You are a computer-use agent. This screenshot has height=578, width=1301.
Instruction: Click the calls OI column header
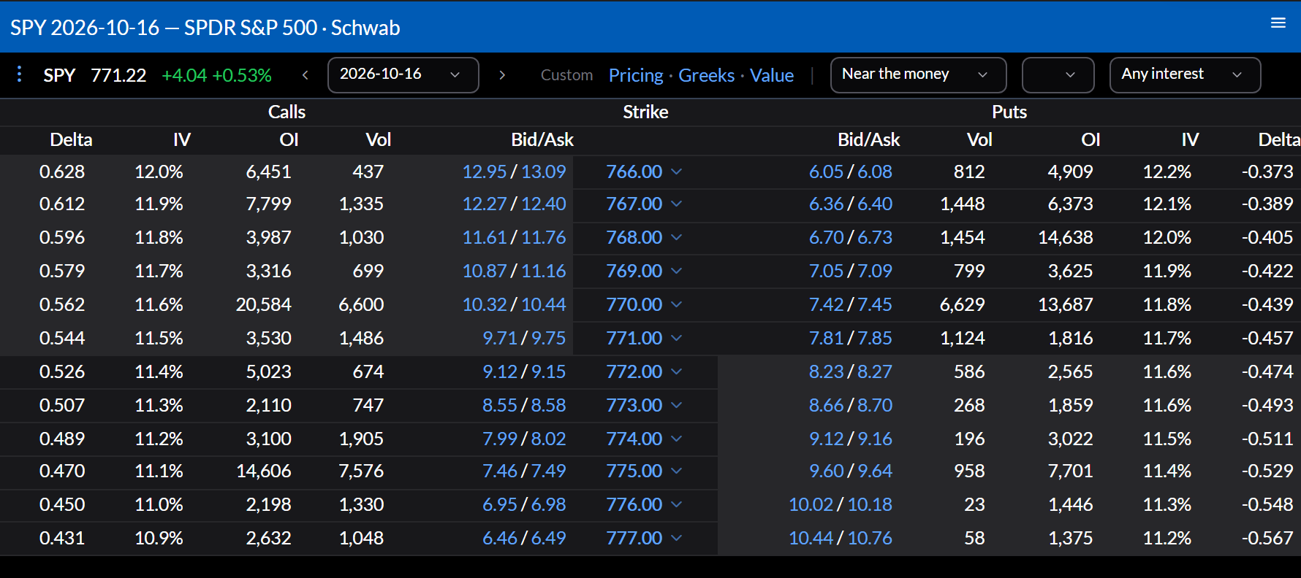pos(289,139)
